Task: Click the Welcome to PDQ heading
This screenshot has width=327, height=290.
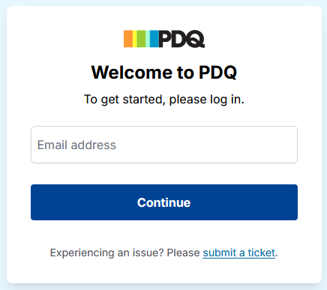Action: (164, 73)
